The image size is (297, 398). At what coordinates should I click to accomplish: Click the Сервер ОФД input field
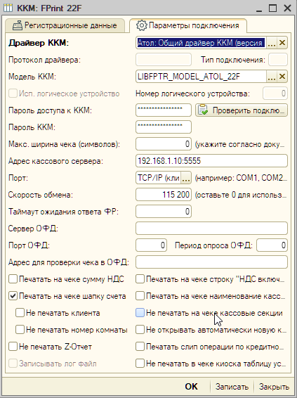(211, 229)
